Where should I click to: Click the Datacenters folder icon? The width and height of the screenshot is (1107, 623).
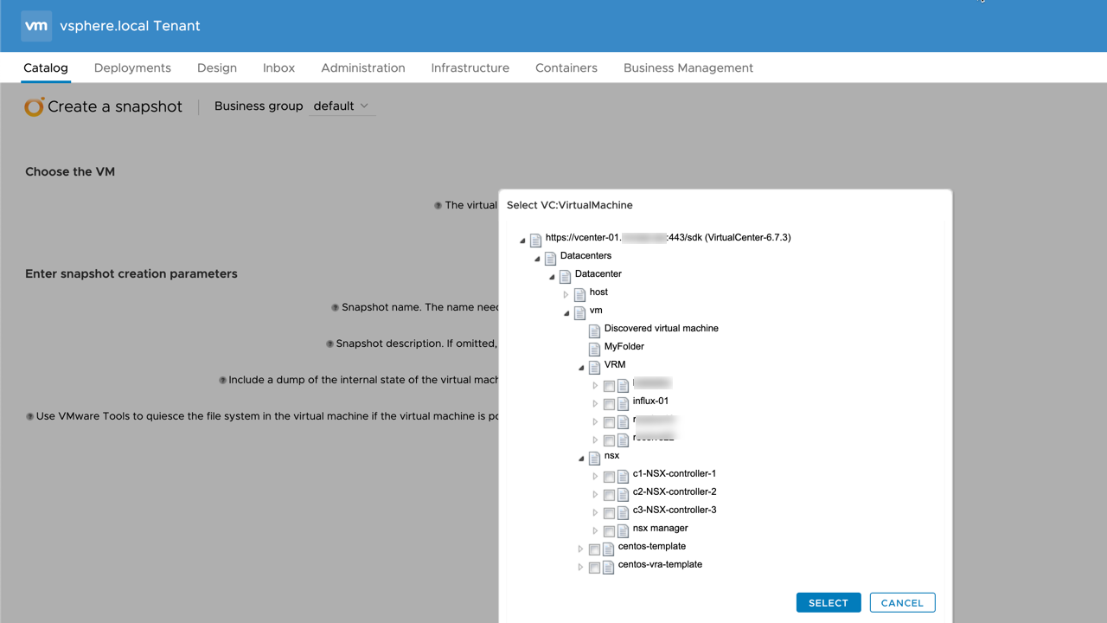pos(550,258)
